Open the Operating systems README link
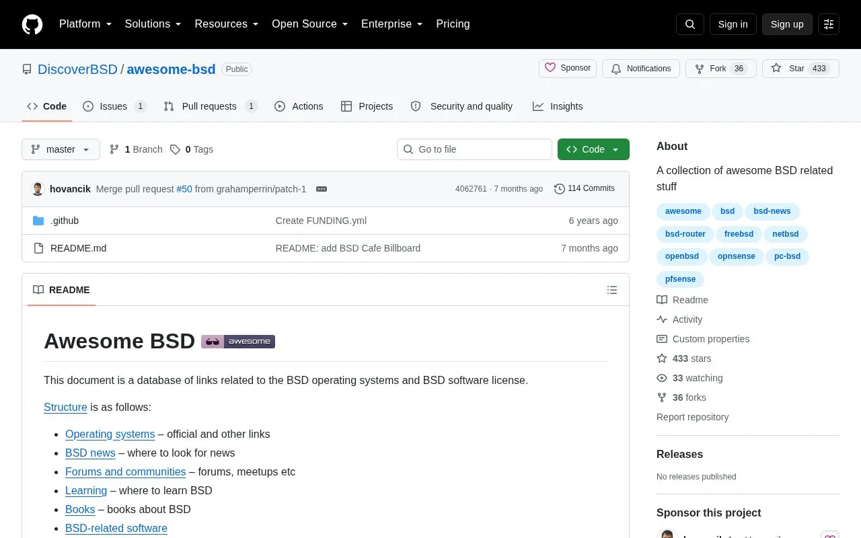 (110, 434)
